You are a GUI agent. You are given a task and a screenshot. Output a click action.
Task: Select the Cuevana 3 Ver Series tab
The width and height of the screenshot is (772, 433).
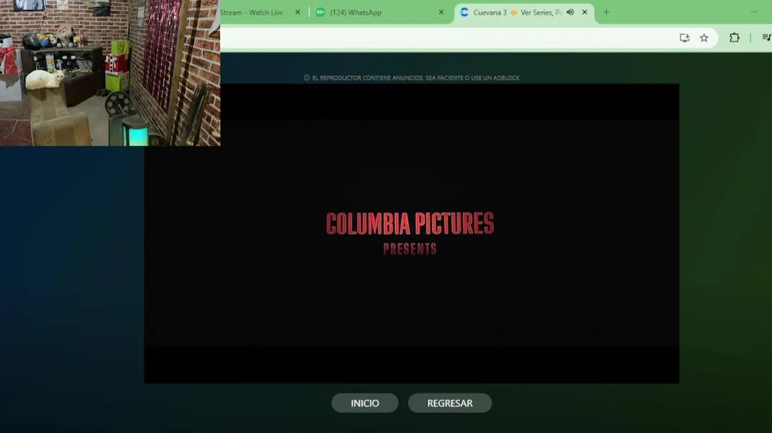(524, 12)
